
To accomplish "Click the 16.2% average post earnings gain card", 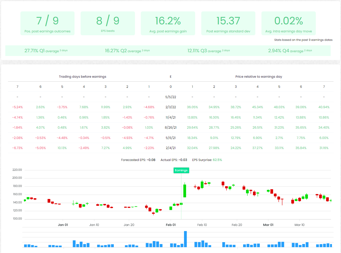I will coord(168,23).
